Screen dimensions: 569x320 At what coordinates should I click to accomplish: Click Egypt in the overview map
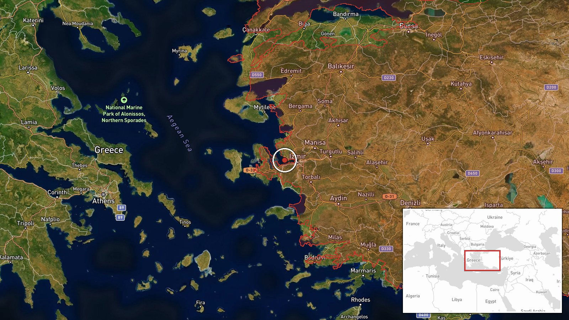point(491,302)
